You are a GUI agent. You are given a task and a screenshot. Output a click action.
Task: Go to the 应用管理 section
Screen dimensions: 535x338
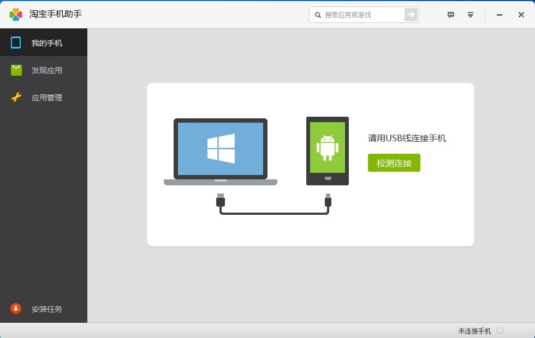[47, 98]
